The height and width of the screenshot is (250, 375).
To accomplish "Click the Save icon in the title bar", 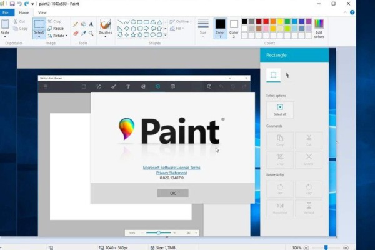I will click(12, 4).
